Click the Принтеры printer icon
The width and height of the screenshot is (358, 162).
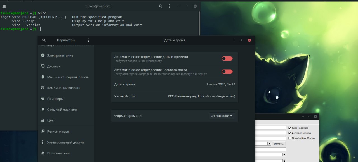(43, 99)
